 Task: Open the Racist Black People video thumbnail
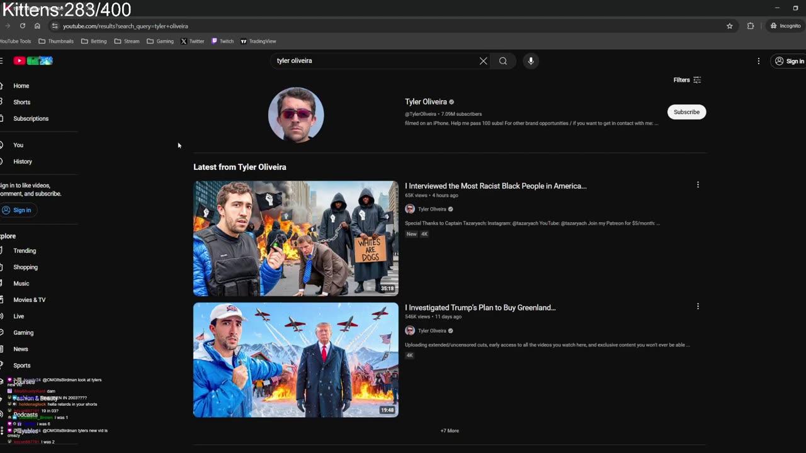tap(296, 238)
